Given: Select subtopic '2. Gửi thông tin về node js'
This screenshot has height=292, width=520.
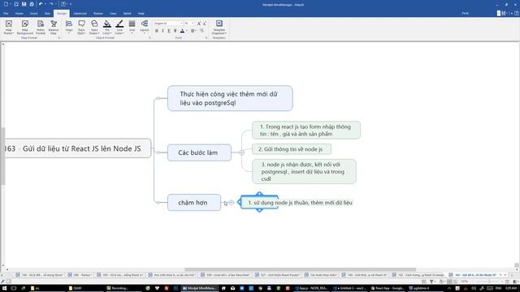Looking at the screenshot, I should [x=292, y=149].
